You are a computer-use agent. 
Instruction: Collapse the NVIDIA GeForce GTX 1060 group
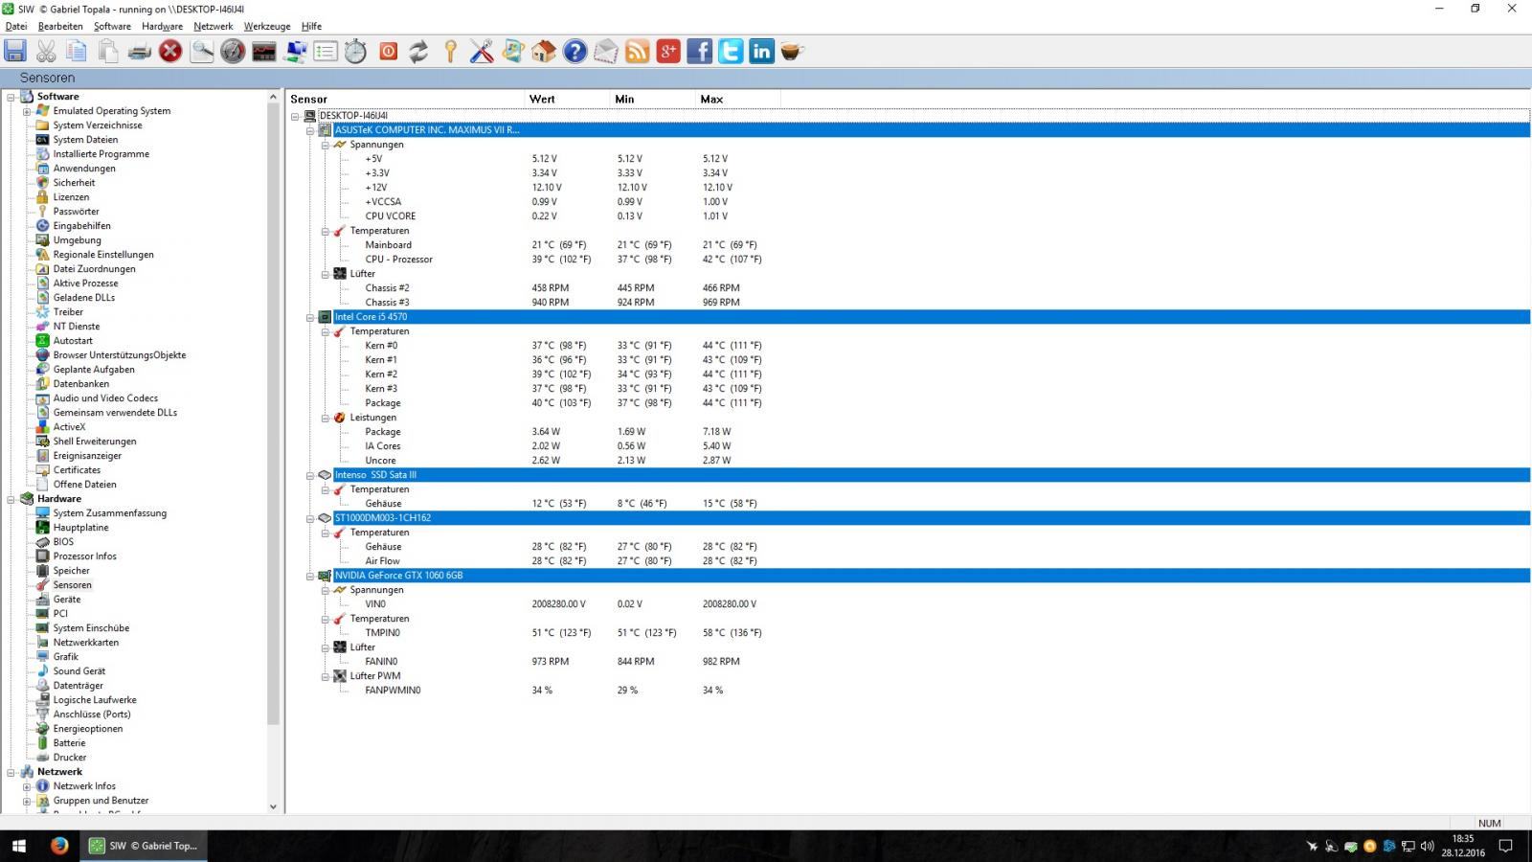[x=310, y=576]
